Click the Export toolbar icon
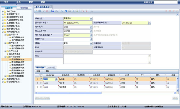Image resolution: width=180 pixels, height=109 pixels. coord(77,11)
